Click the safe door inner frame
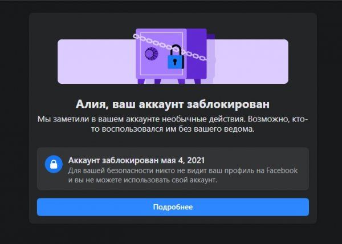The width and height of the screenshot is (342, 244). pos(161,54)
